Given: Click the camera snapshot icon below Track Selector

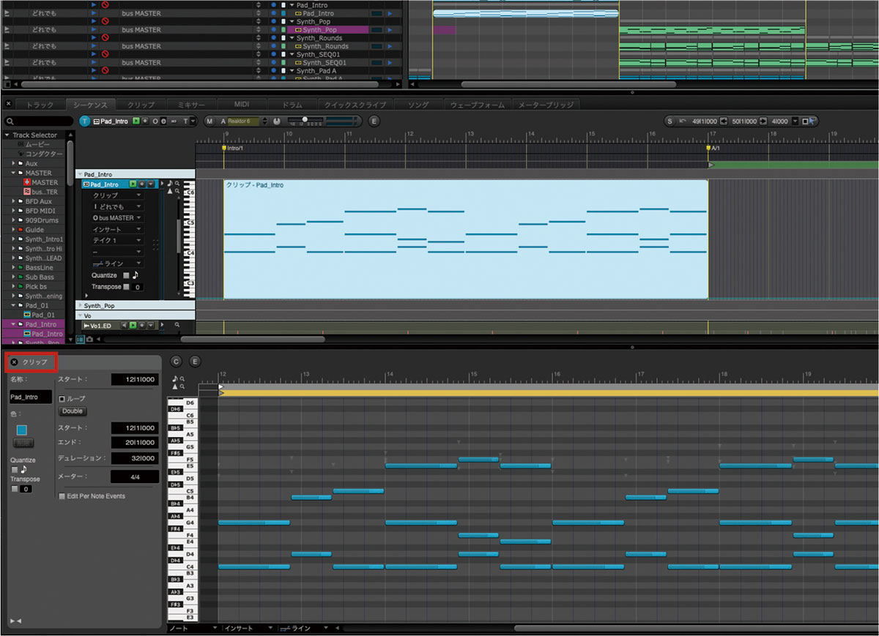Looking at the screenshot, I should coord(89,340).
